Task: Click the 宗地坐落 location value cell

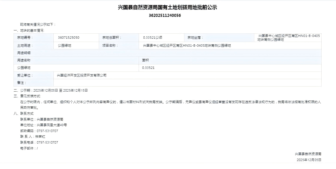Action: pos(288,38)
